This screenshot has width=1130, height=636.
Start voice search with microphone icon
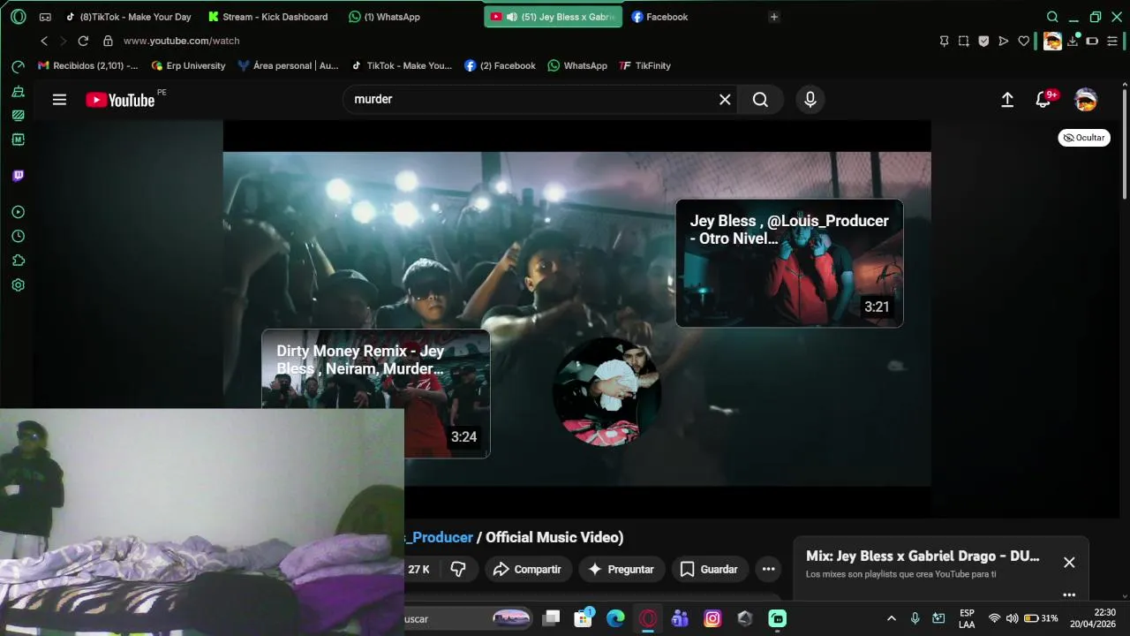pyautogui.click(x=810, y=100)
